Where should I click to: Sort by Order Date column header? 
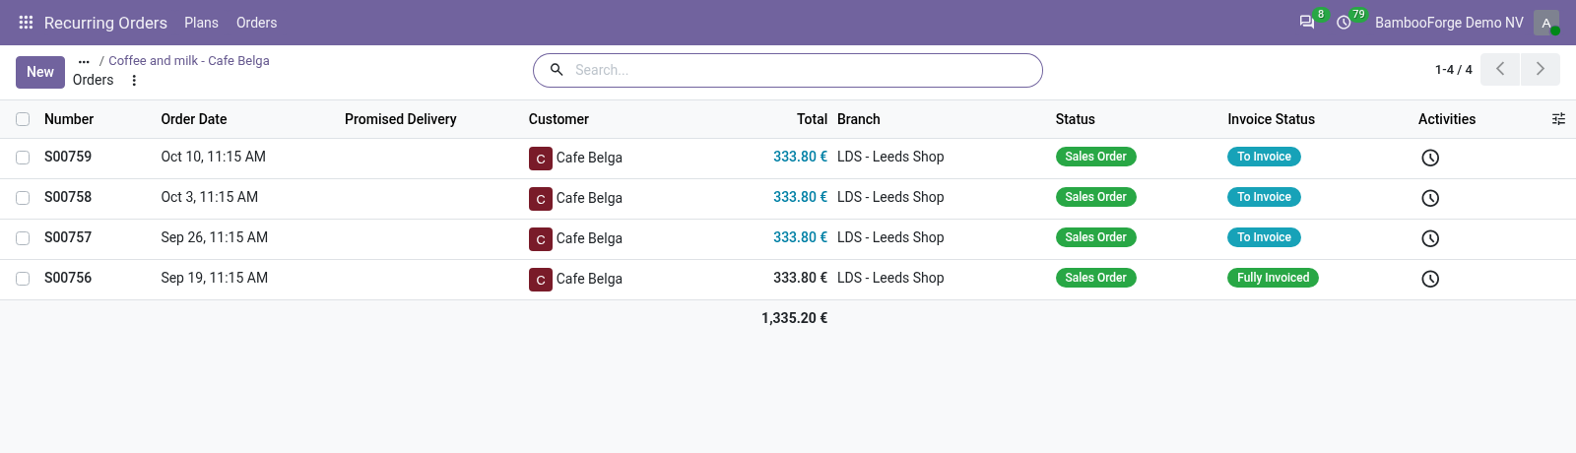click(x=194, y=119)
